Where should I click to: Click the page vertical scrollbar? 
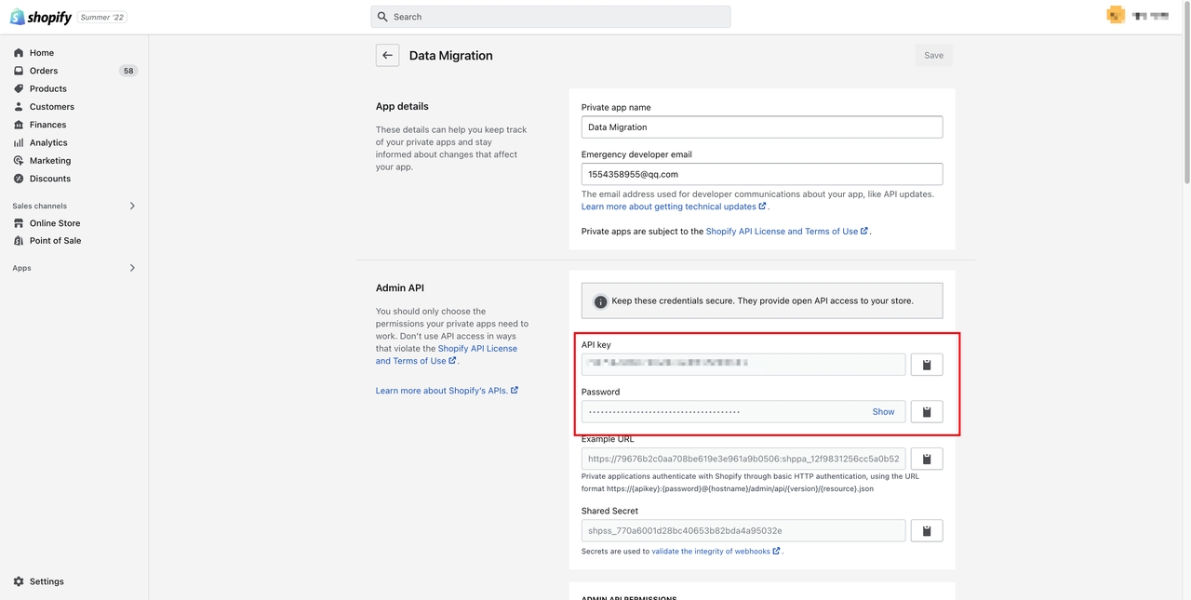(1186, 93)
